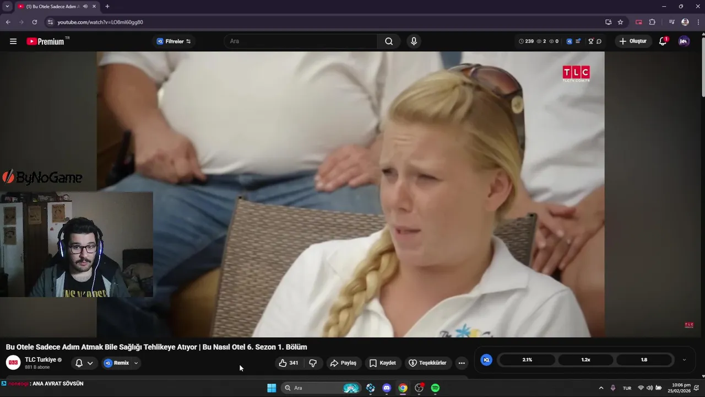
Task: Open more actions three-dot menu
Action: click(x=462, y=363)
